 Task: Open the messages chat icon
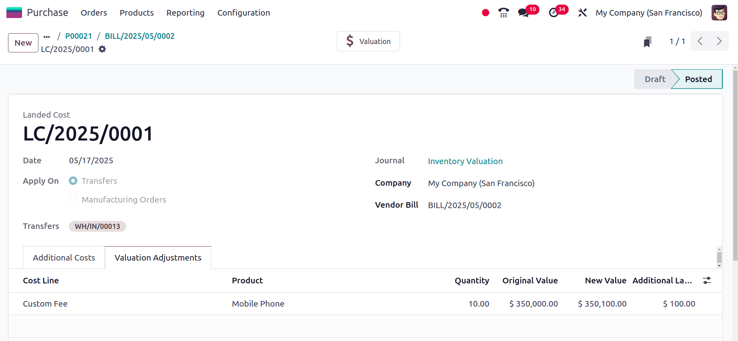(523, 13)
